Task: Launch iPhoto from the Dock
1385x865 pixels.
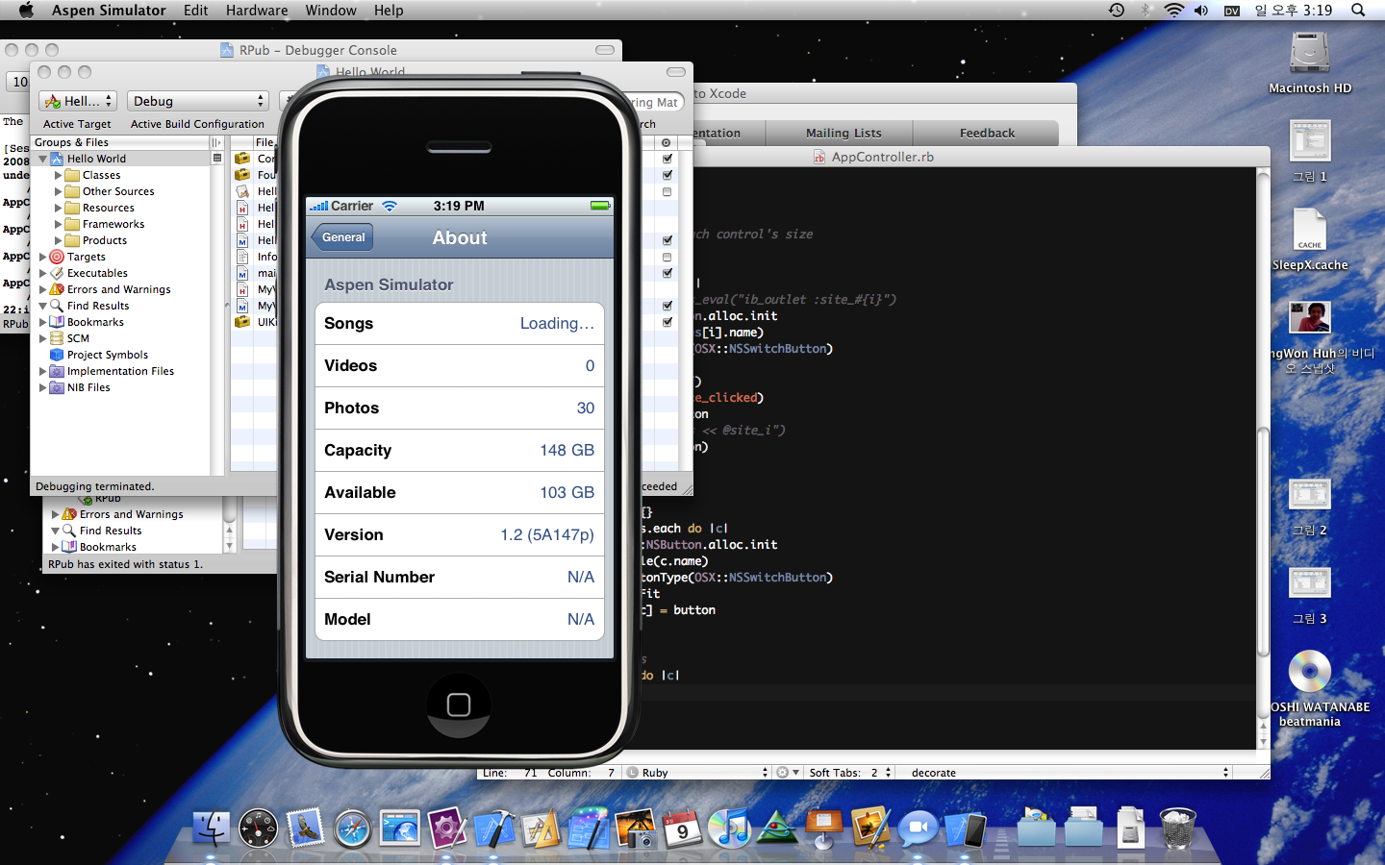Action: (x=636, y=828)
